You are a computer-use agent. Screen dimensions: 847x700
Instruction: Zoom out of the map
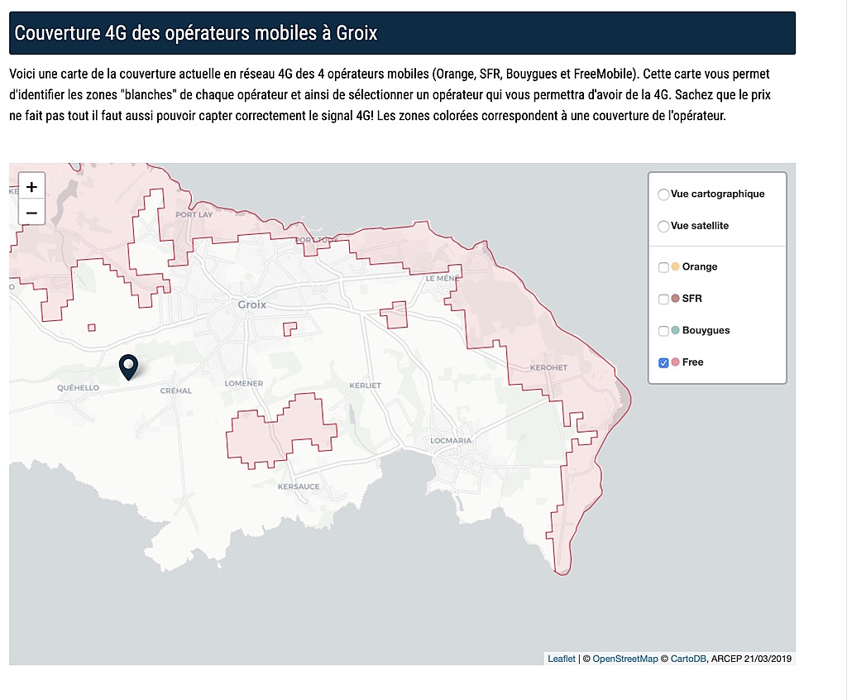pyautogui.click(x=31, y=213)
